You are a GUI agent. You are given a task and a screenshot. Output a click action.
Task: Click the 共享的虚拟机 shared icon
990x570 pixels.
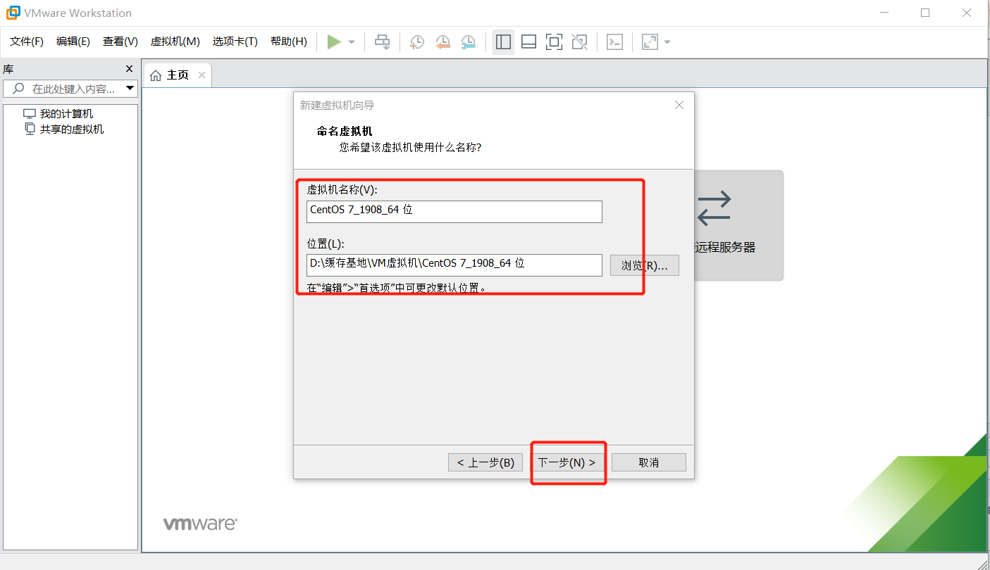click(x=30, y=129)
